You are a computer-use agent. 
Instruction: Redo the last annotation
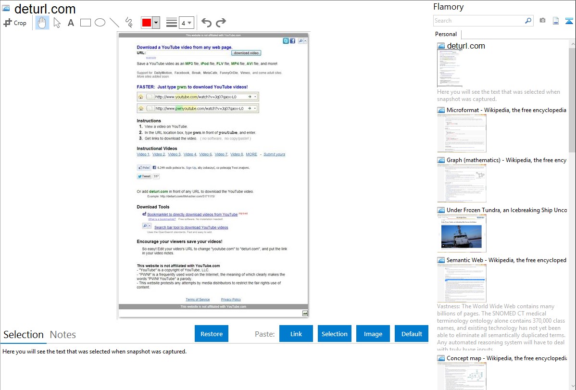point(221,23)
